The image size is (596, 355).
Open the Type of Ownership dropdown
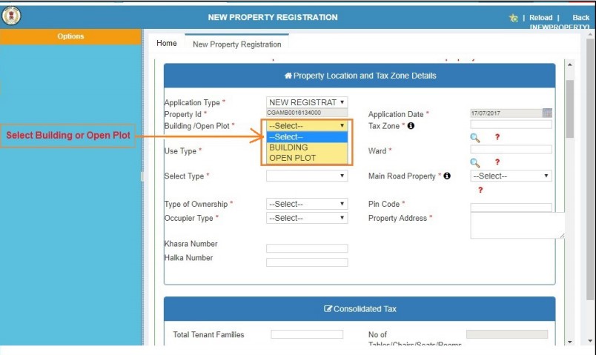tap(306, 204)
